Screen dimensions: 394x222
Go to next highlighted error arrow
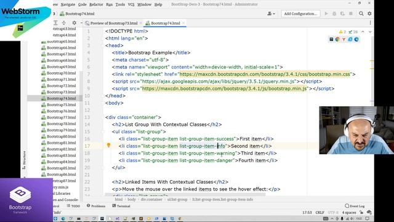370,32
